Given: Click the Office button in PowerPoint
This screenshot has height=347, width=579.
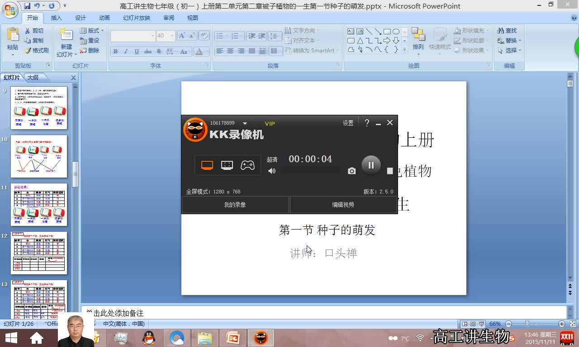Looking at the screenshot, I should [10, 9].
